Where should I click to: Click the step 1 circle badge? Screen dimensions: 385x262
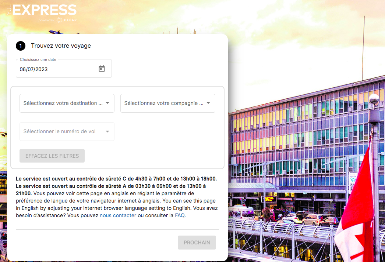(21, 46)
